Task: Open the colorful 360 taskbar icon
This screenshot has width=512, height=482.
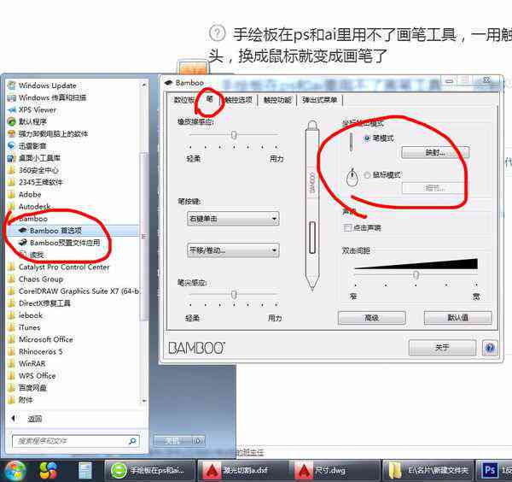Action: pos(49,471)
